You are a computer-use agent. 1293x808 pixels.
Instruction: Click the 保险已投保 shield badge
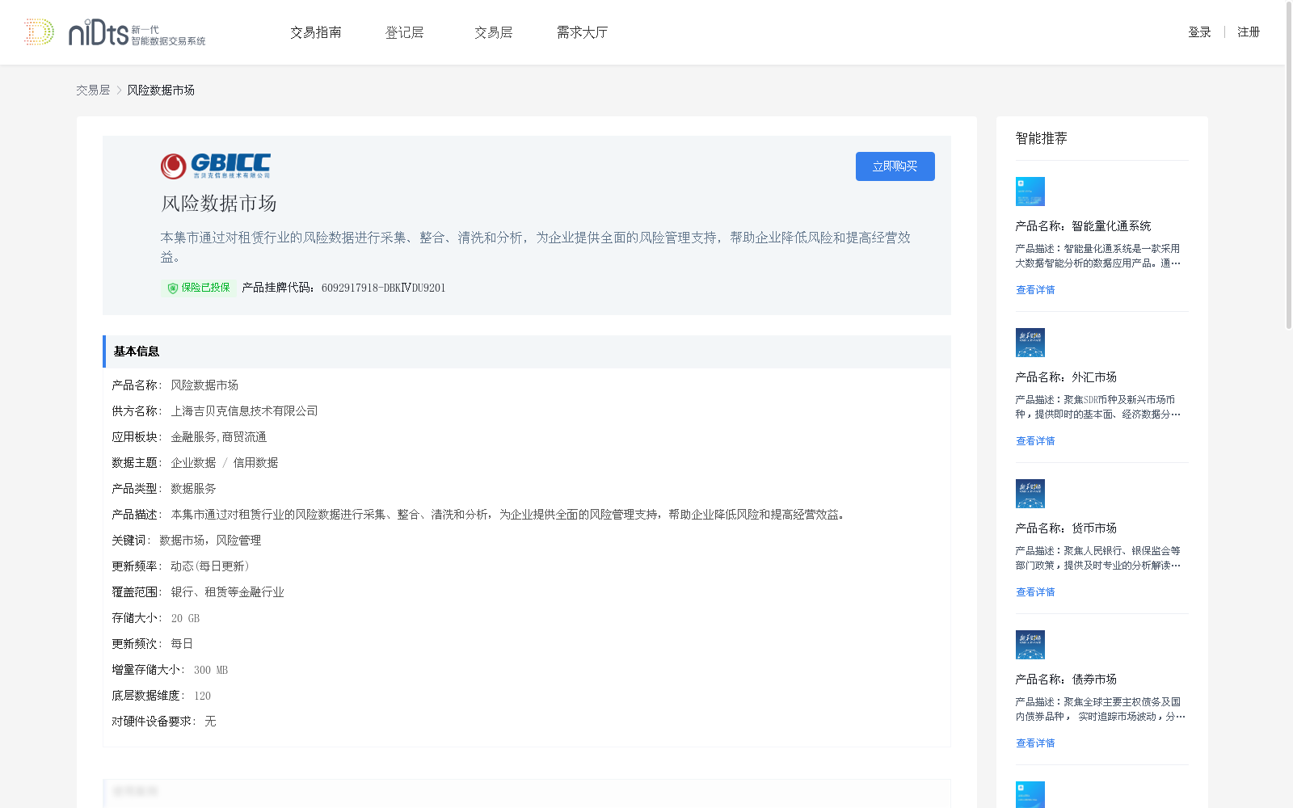point(198,288)
